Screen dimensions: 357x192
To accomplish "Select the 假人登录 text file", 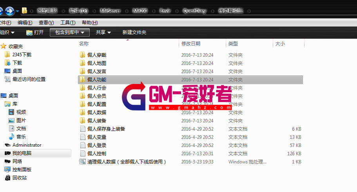I will (x=96, y=145).
